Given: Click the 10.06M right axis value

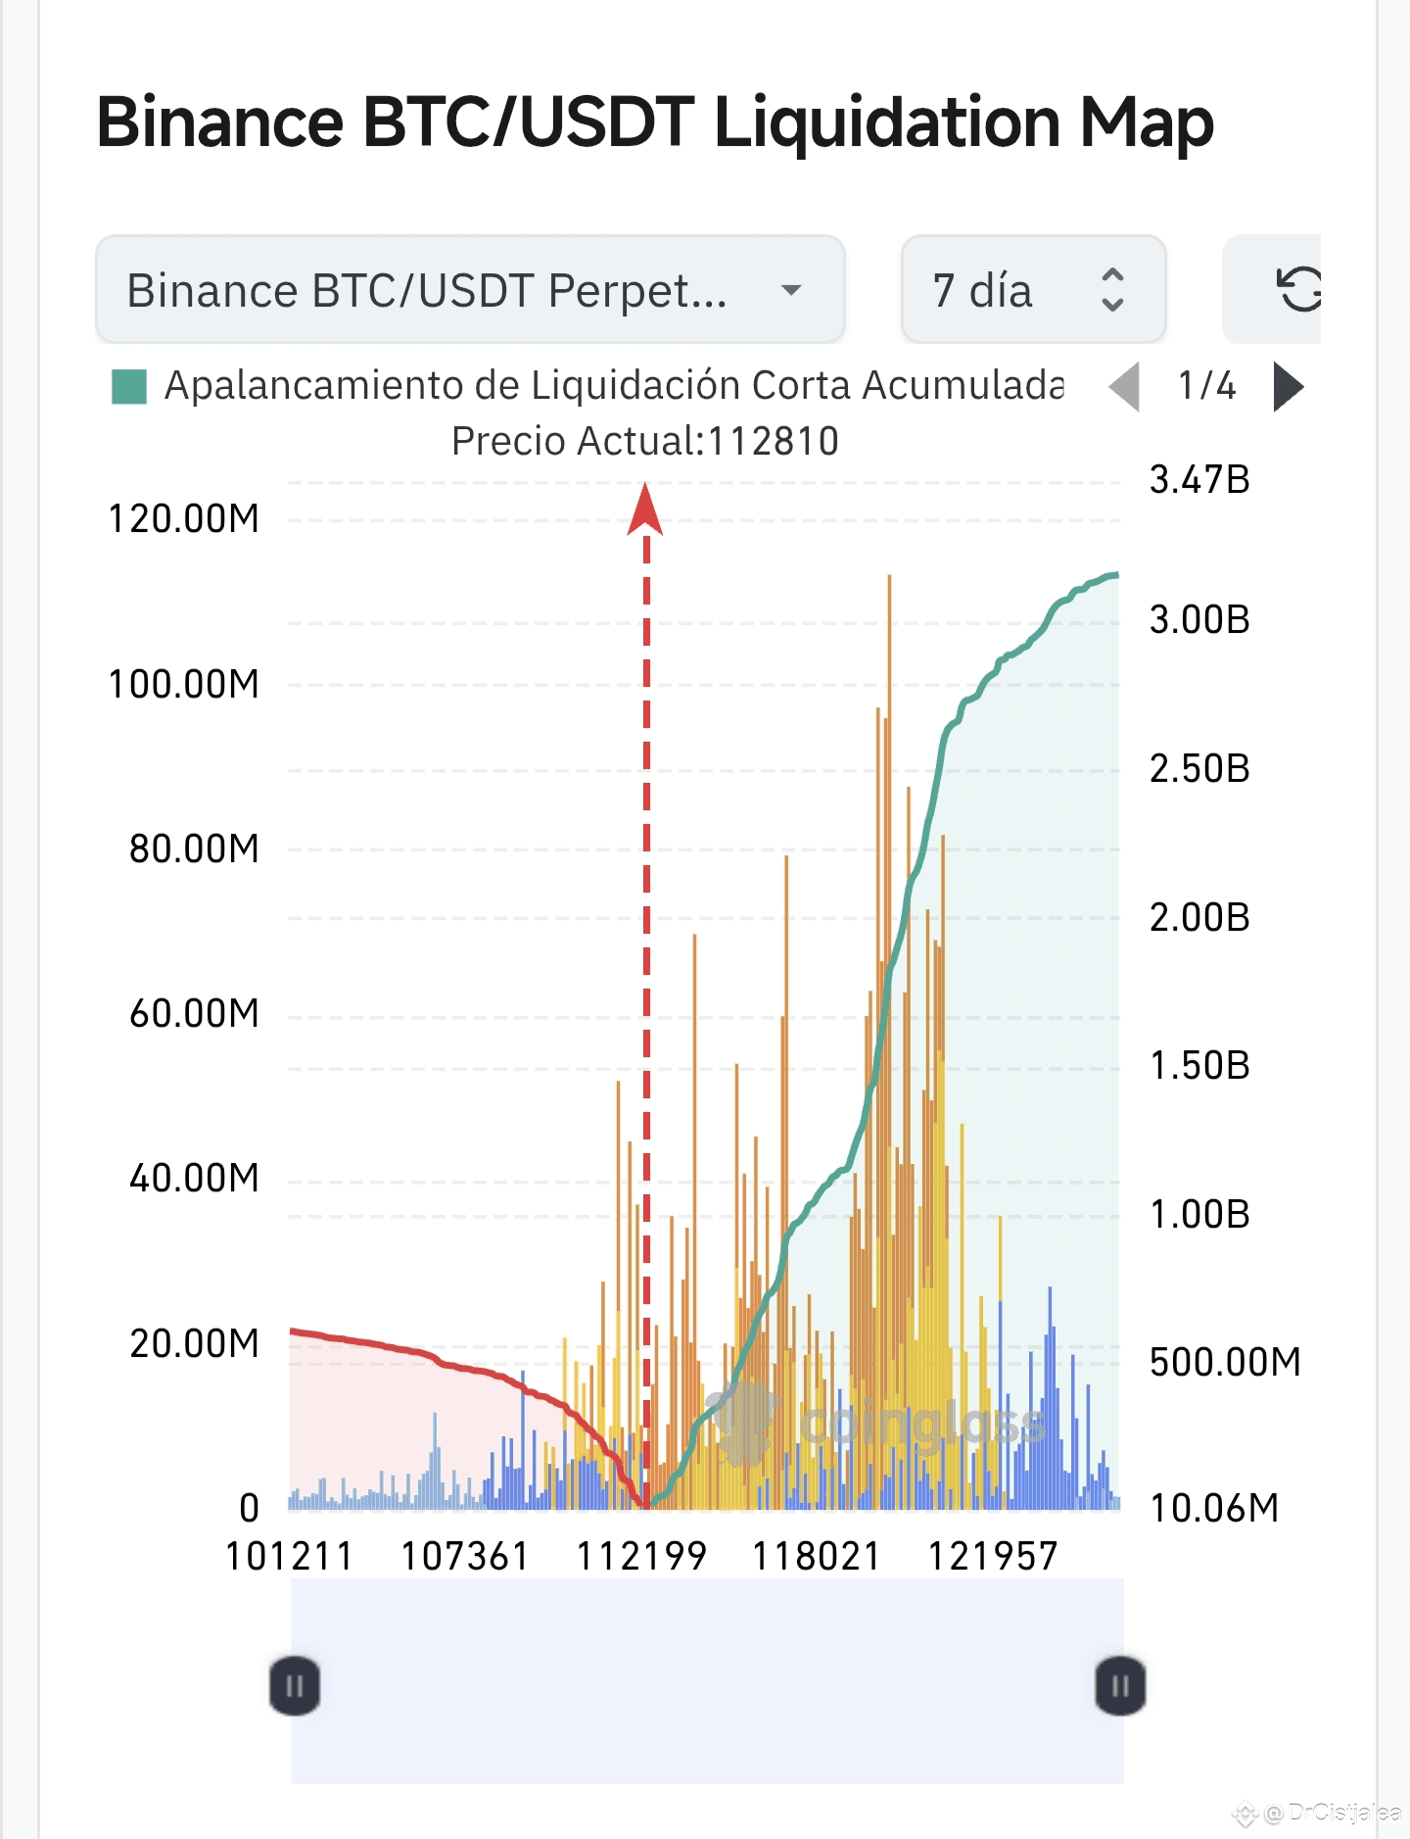Looking at the screenshot, I should point(1214,1509).
